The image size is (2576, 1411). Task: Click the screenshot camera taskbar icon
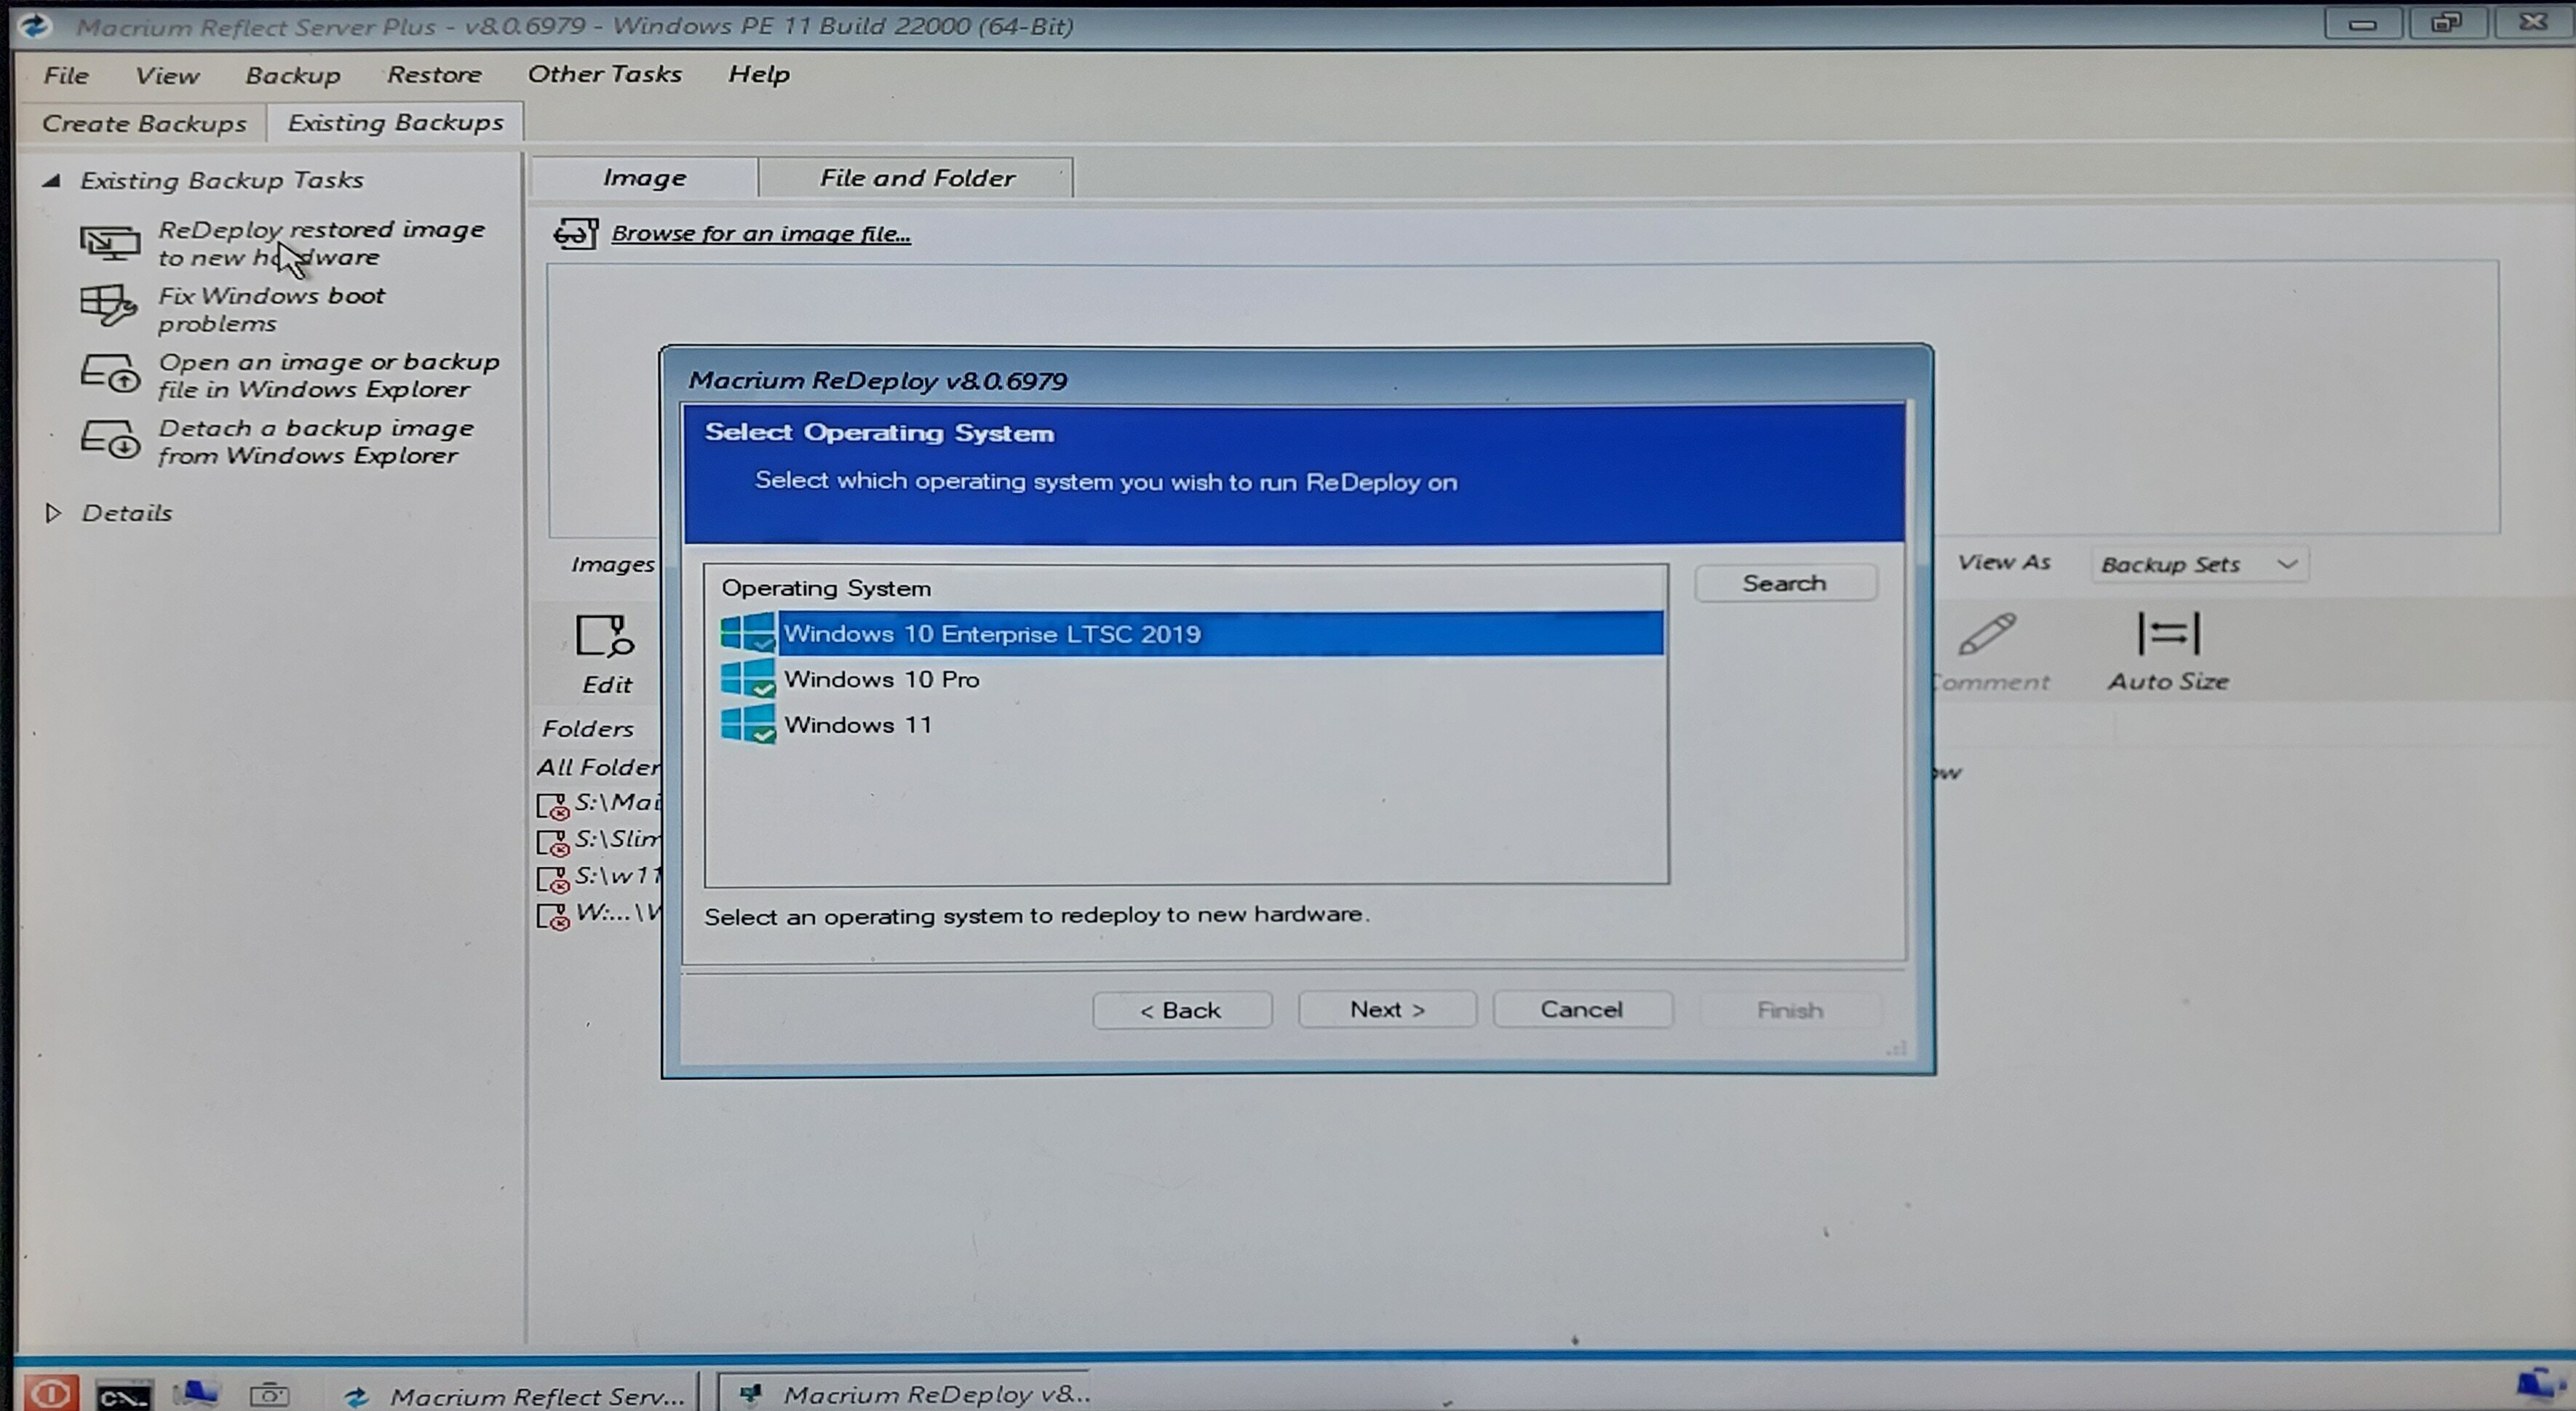tap(269, 1393)
